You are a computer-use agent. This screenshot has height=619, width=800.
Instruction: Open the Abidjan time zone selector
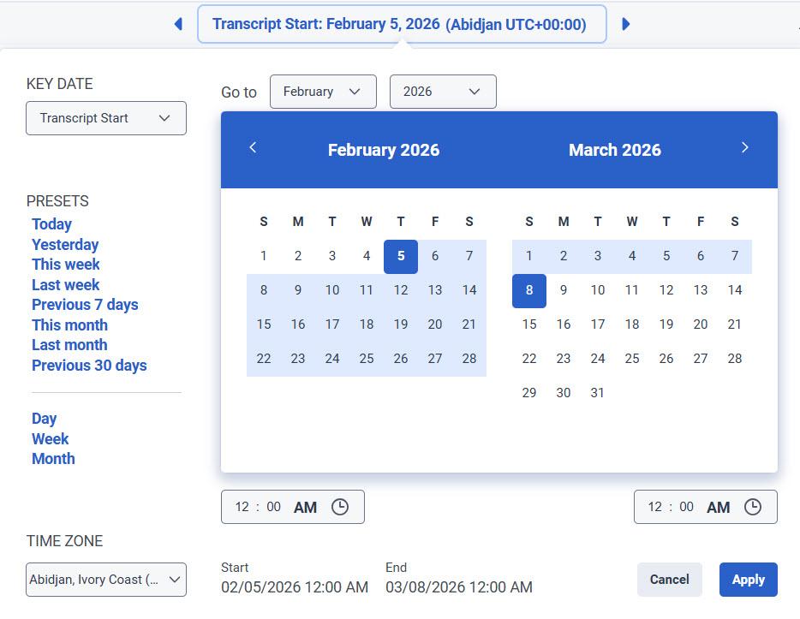(x=105, y=580)
